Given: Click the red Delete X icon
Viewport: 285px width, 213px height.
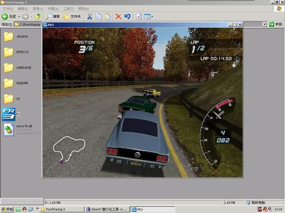Looking at the screenshot, I should tap(118, 16).
